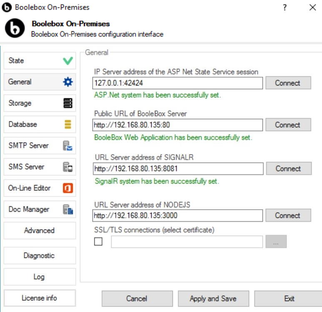
Task: Open the State section
Action: 40,60
